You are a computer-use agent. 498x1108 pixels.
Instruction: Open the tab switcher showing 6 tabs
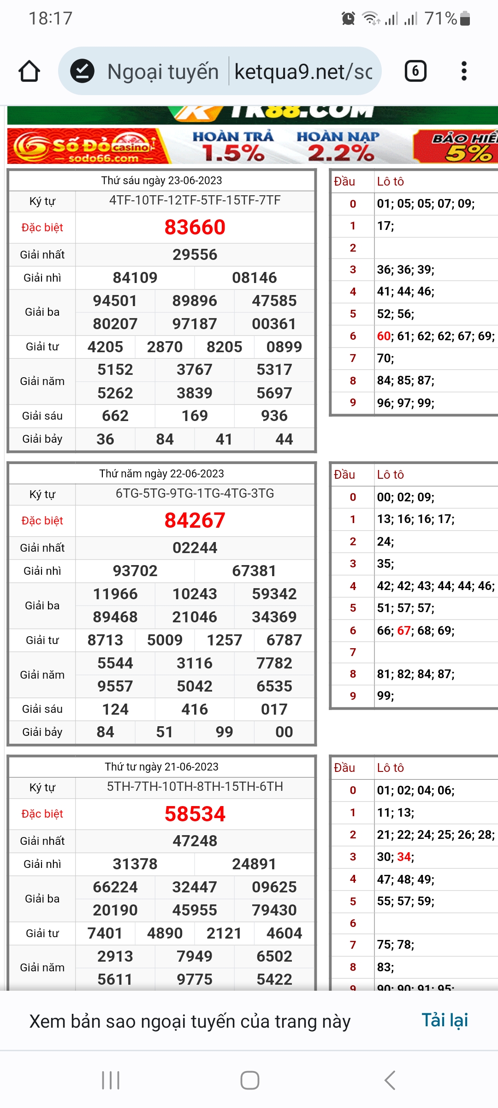415,72
